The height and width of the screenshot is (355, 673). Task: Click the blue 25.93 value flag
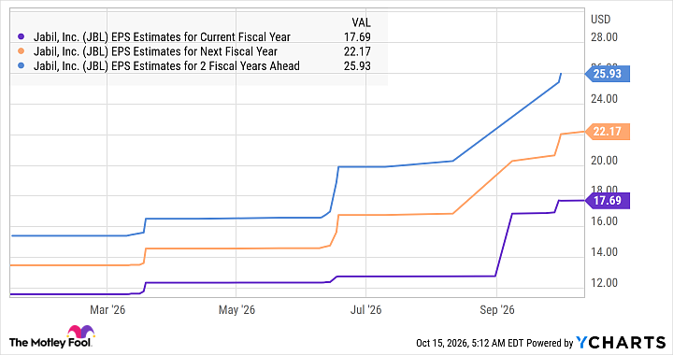click(x=608, y=74)
